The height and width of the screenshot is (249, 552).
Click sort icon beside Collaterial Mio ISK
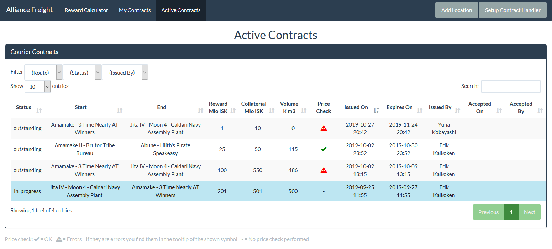point(272,111)
